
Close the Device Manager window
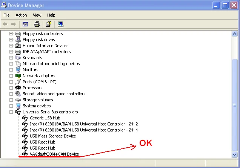234,5
